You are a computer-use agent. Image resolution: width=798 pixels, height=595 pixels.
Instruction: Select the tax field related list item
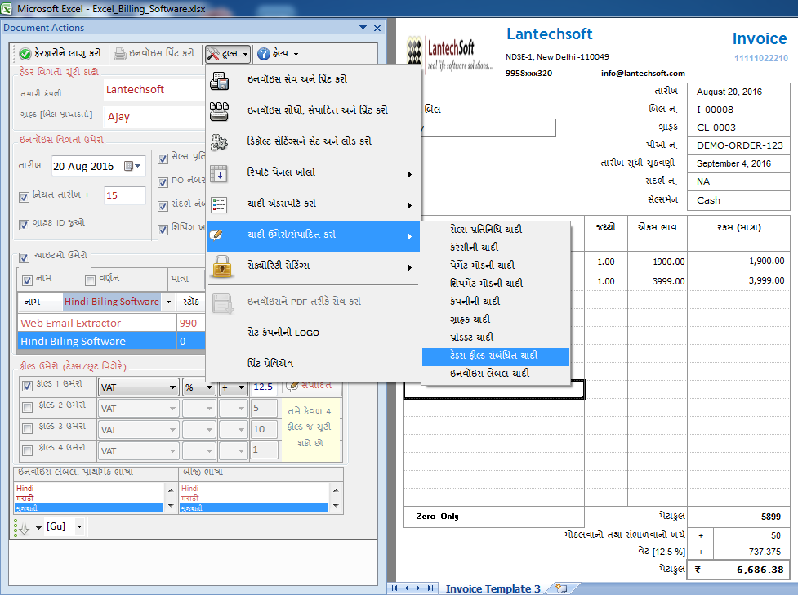coord(496,356)
